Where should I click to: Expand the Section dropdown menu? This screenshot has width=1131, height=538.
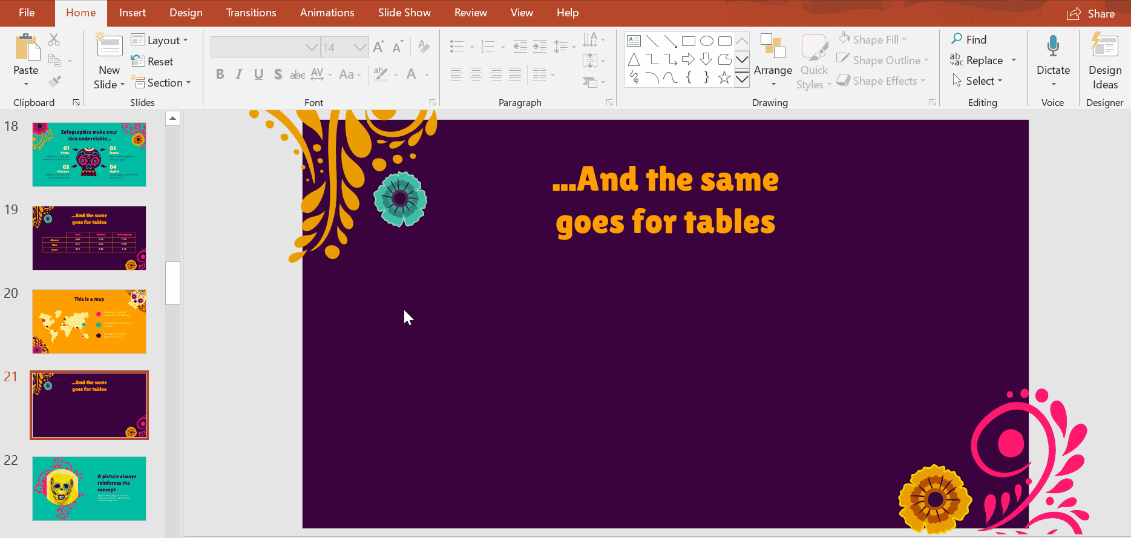pos(162,83)
